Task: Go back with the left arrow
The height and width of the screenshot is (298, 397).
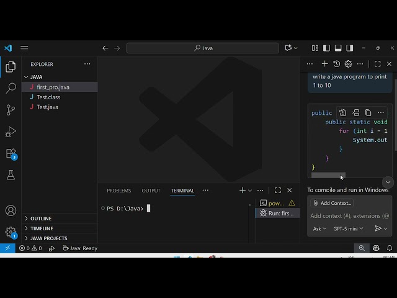Action: (x=105, y=48)
